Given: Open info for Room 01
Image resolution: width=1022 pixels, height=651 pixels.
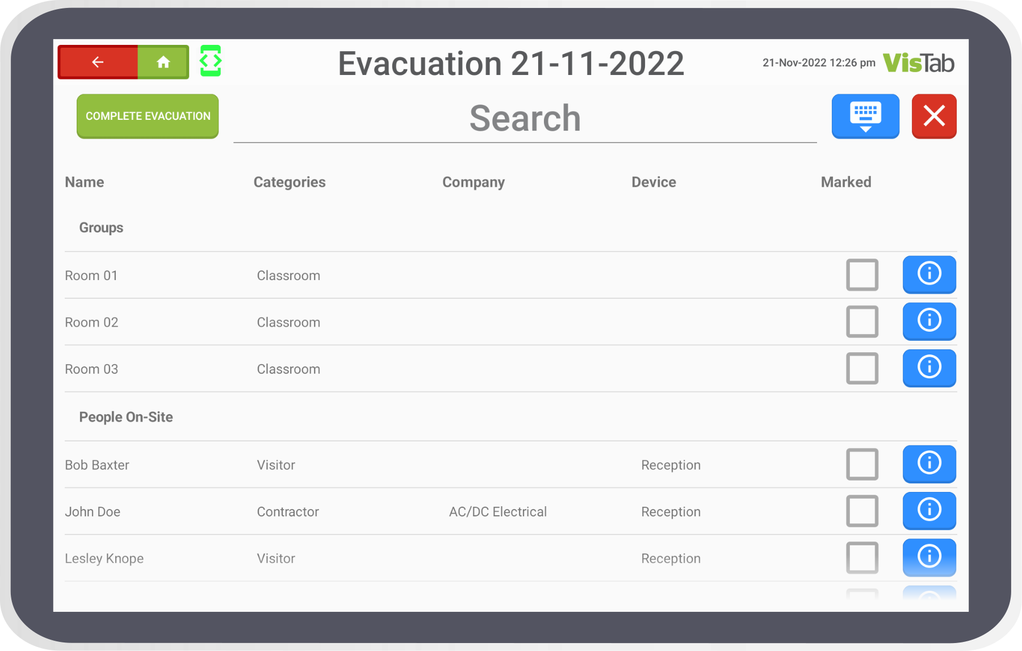Looking at the screenshot, I should coord(929,274).
